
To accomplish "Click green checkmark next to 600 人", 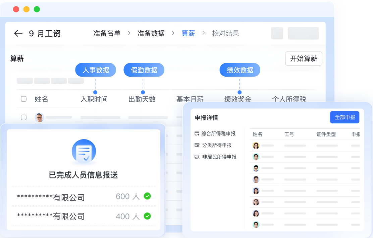I will 147,196.
